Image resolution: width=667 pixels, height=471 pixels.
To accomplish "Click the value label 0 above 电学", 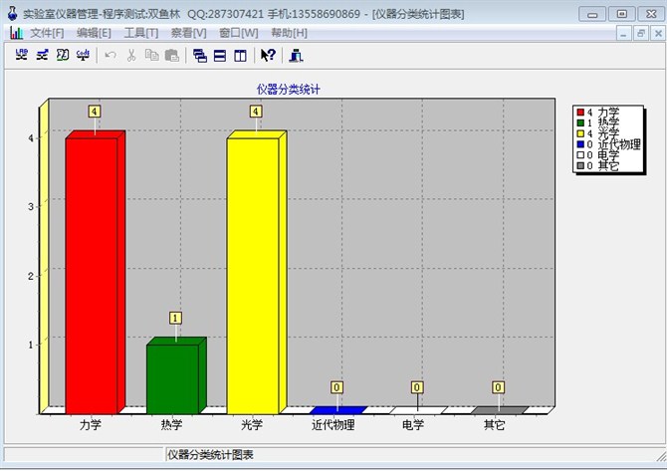I will (417, 387).
